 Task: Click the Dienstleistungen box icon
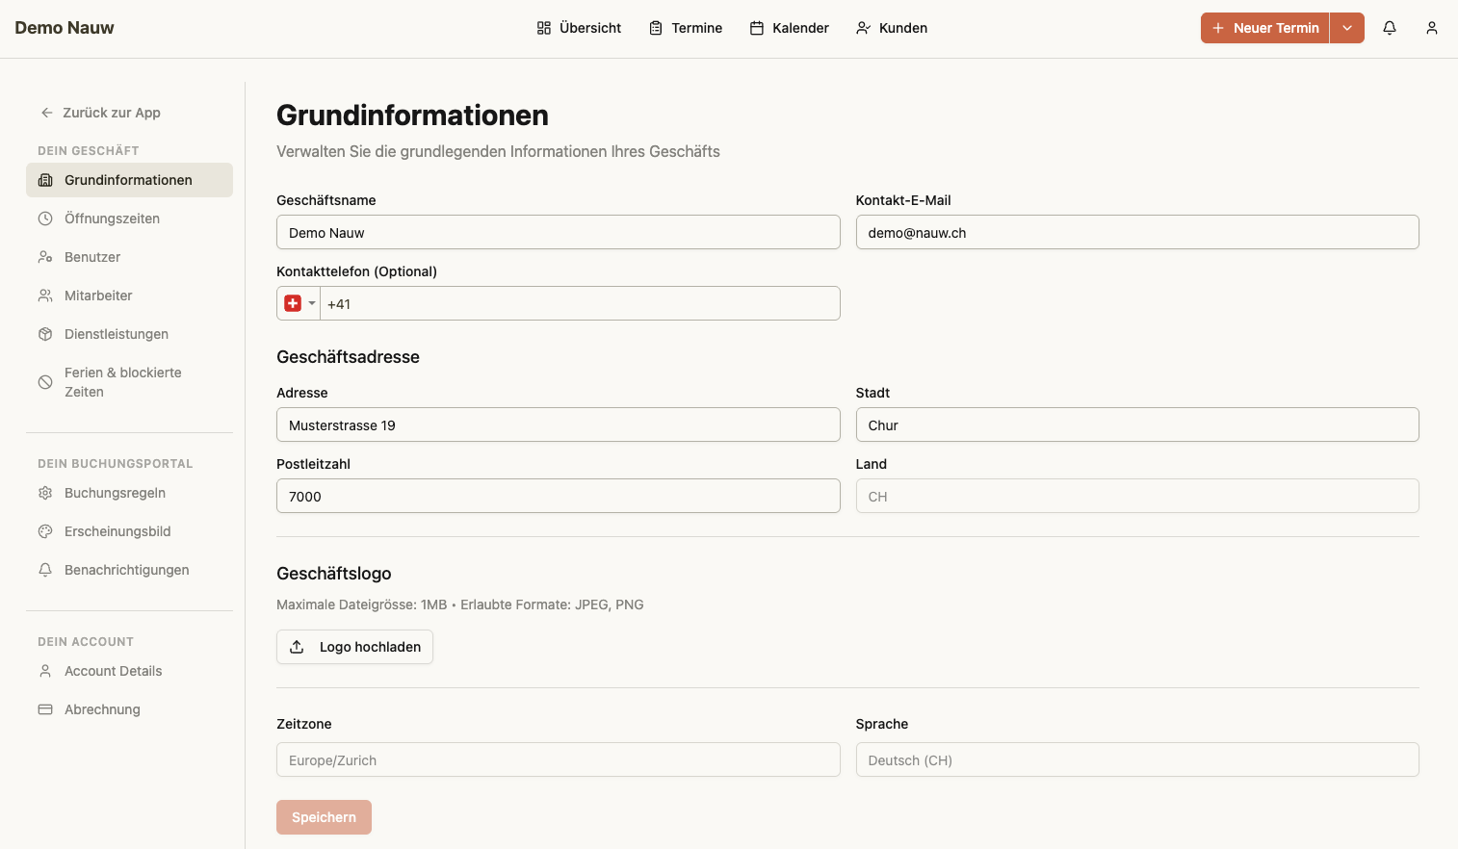coord(45,334)
